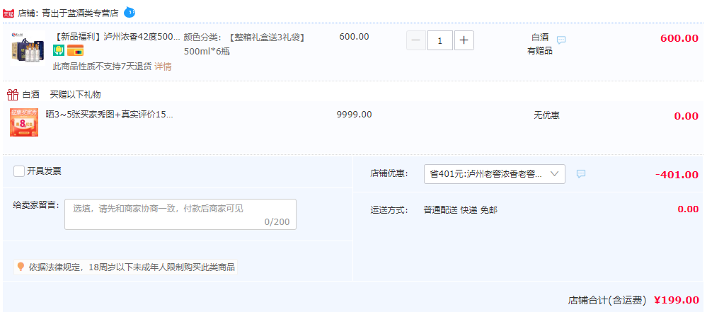Image resolution: width=707 pixels, height=312 pixels.
Task: Open the red gift promo thumbnail
Action: [x=24, y=122]
